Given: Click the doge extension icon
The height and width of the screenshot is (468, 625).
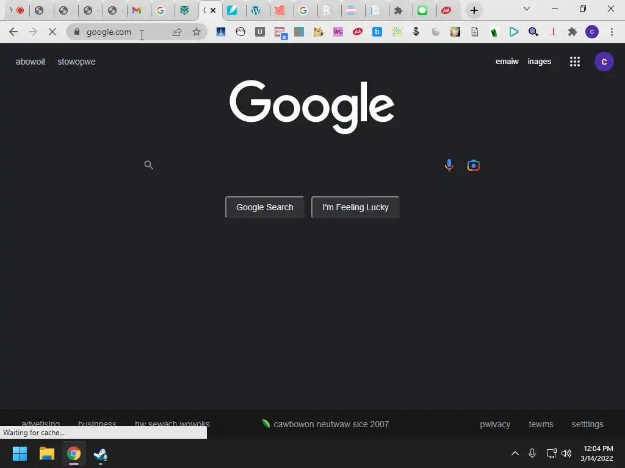Looking at the screenshot, I should click(x=318, y=32).
